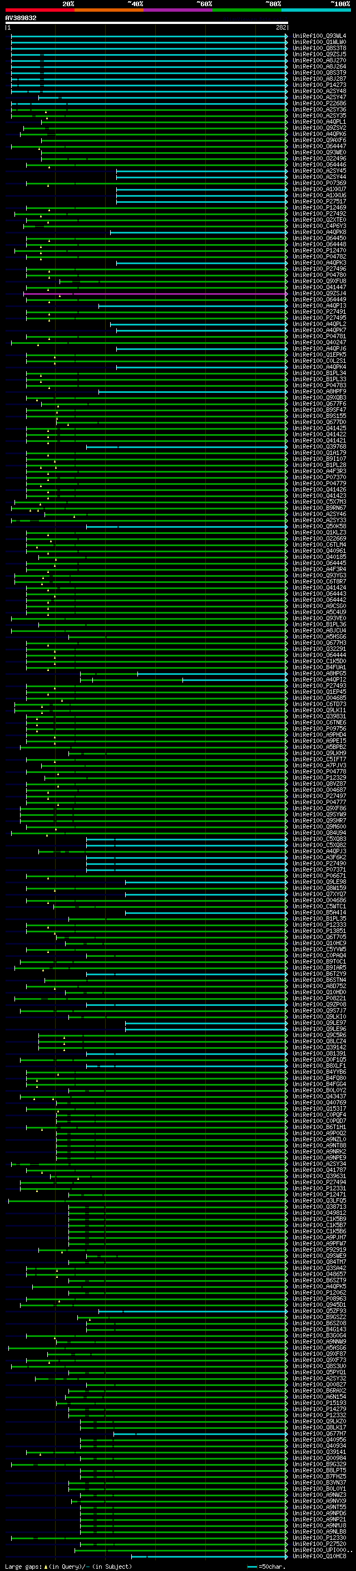Viewport: 356px width, 1571px height.
Task: Choose the UniRef100_P27520 entry
Action: (x=319, y=1544)
